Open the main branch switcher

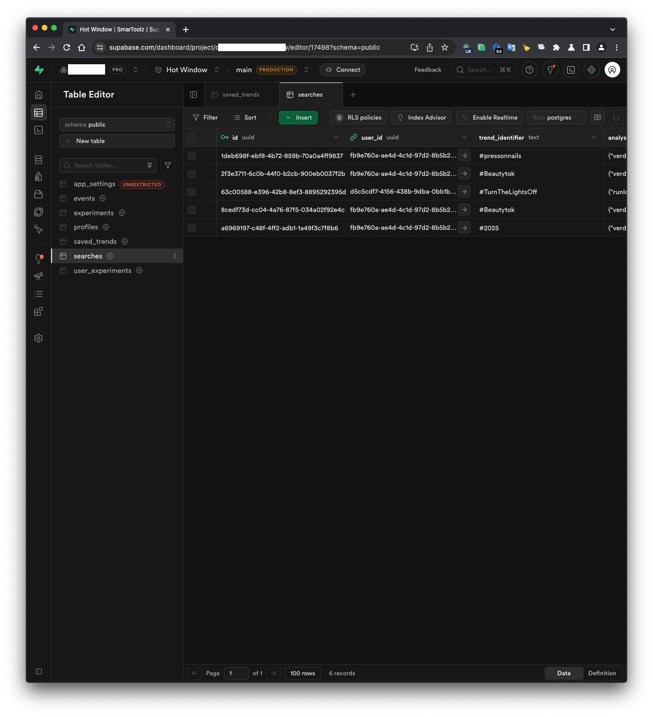(x=306, y=70)
